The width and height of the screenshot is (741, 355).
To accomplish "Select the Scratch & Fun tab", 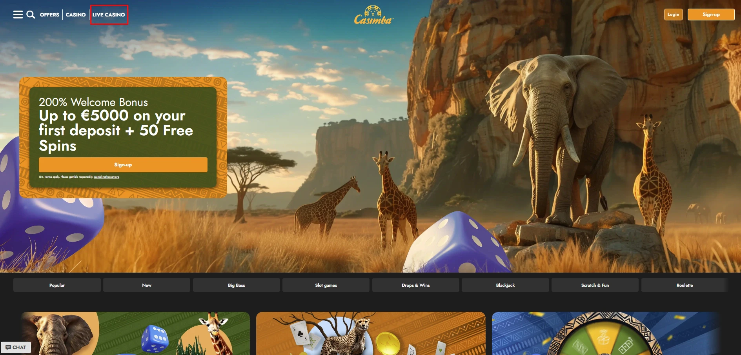I will tap(595, 285).
